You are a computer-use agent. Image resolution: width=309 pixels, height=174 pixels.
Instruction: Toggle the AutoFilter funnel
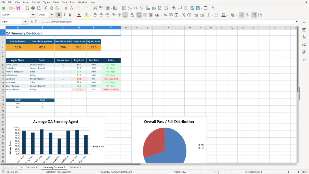click(x=141, y=8)
